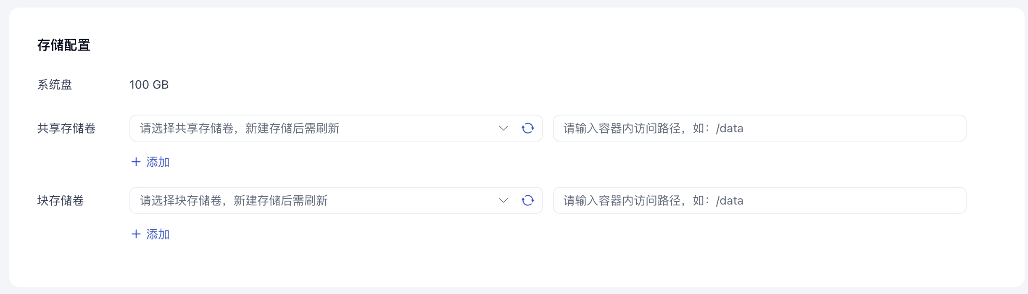Select the 100 GB system disk value

click(149, 84)
